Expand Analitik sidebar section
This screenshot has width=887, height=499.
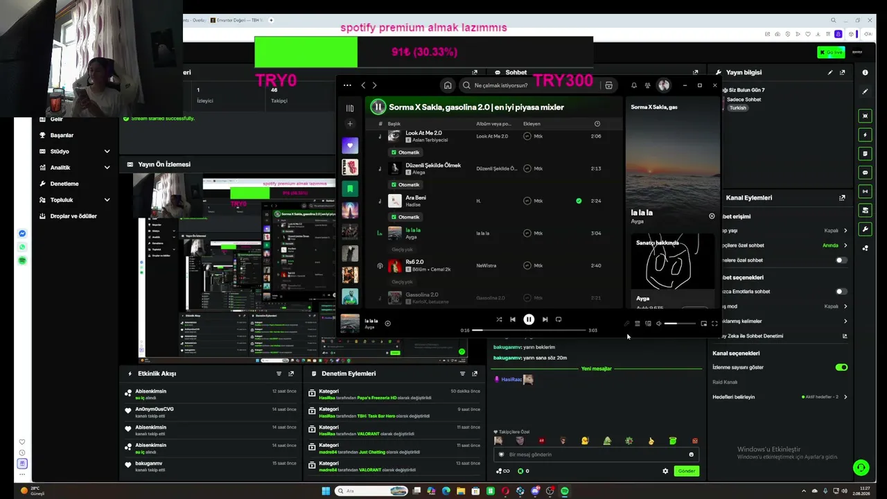tap(107, 168)
